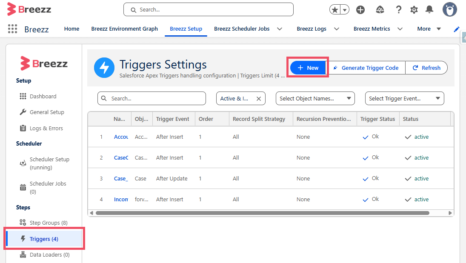Open the Trailhead guidance icon
Screen dimensions: 466x263
point(380,10)
